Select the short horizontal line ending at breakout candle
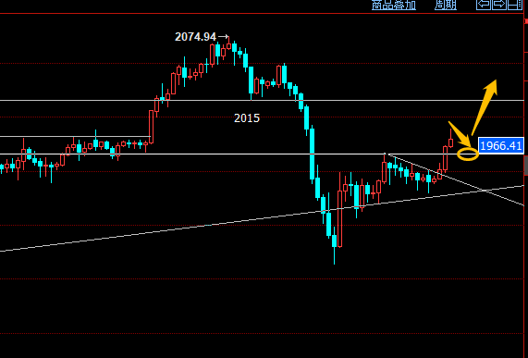528x358 pixels. (x=75, y=136)
